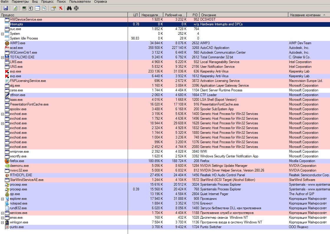This screenshot has height=234, width=330.
Task: Click the acad.exe AutoCAD icon
Action: coord(7,48)
